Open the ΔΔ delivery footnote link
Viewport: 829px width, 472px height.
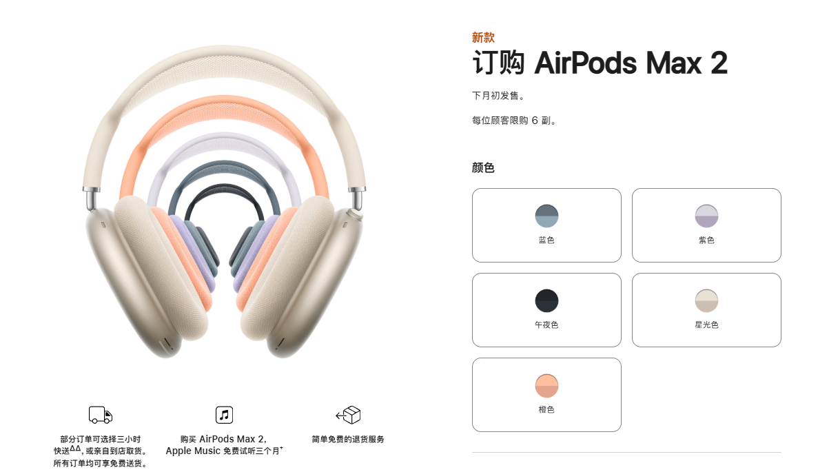click(76, 449)
